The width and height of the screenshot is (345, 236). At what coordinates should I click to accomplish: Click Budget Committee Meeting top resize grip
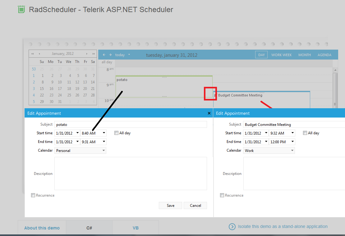pyautogui.click(x=262, y=93)
